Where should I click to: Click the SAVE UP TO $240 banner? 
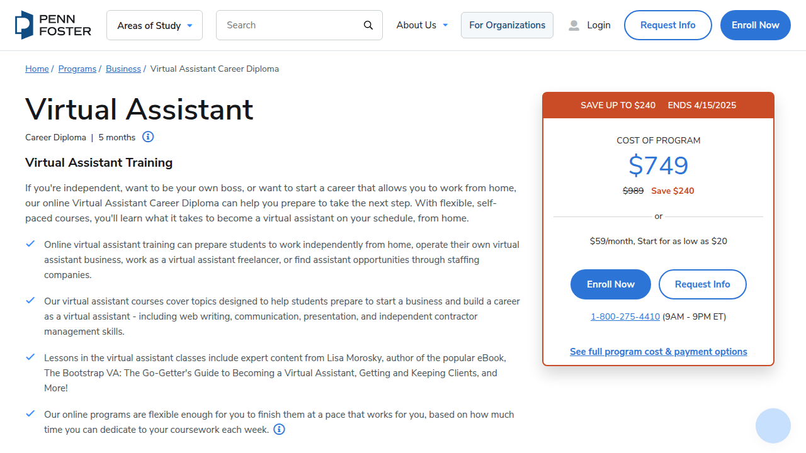pos(659,105)
